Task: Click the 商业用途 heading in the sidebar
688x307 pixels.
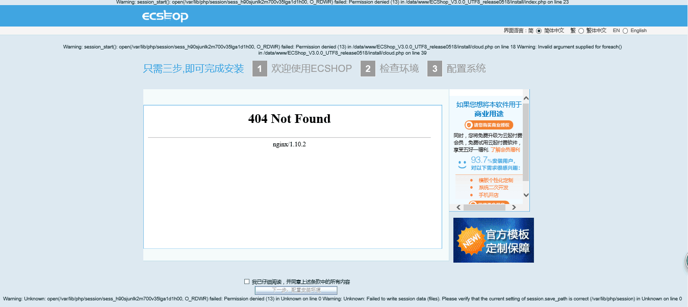Action: 489,114
